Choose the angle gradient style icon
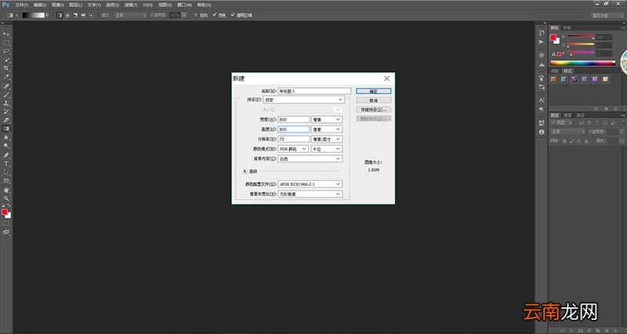Screen dimensions: 627x334 point(75,15)
